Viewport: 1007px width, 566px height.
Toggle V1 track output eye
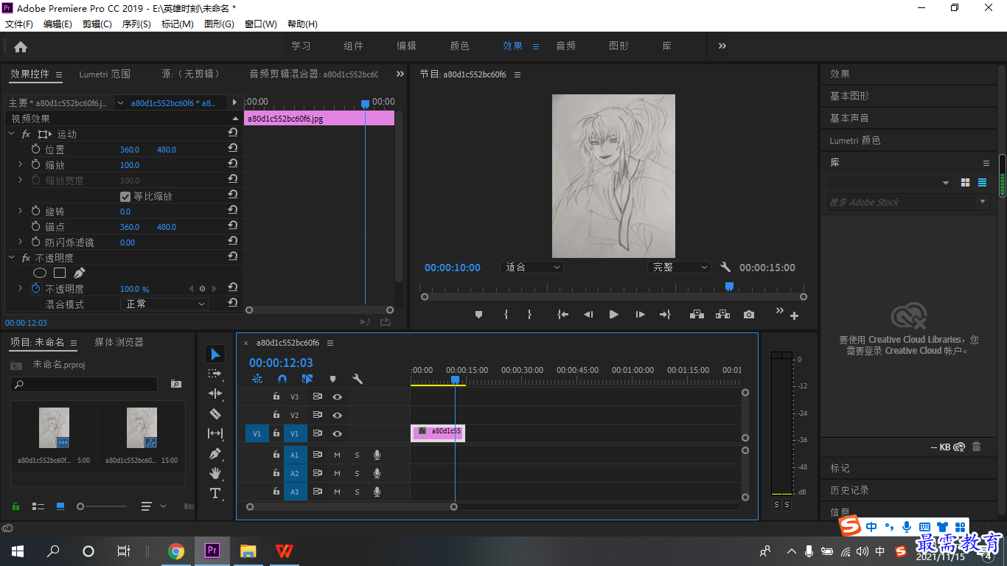337,434
